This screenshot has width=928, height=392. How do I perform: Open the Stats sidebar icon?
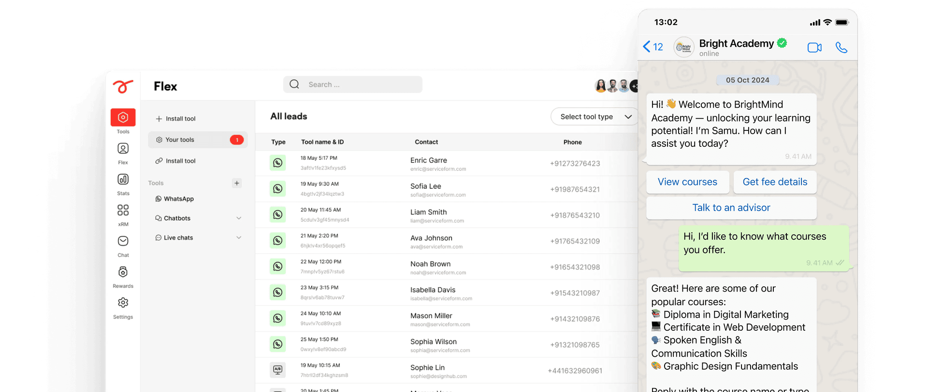click(x=123, y=180)
